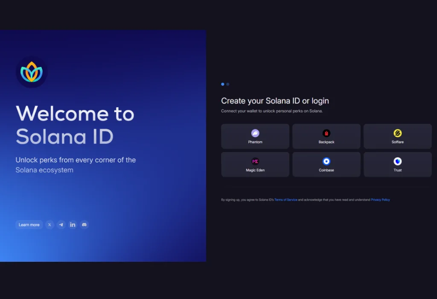Open the Discord social icon
437x299 pixels.
[84, 225]
